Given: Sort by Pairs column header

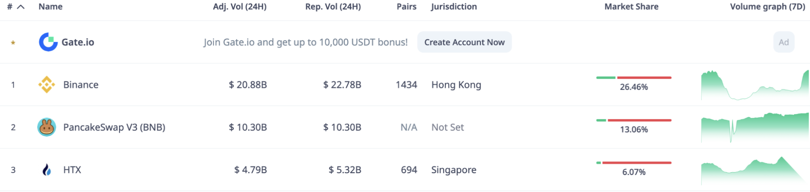Looking at the screenshot, I should [x=406, y=6].
